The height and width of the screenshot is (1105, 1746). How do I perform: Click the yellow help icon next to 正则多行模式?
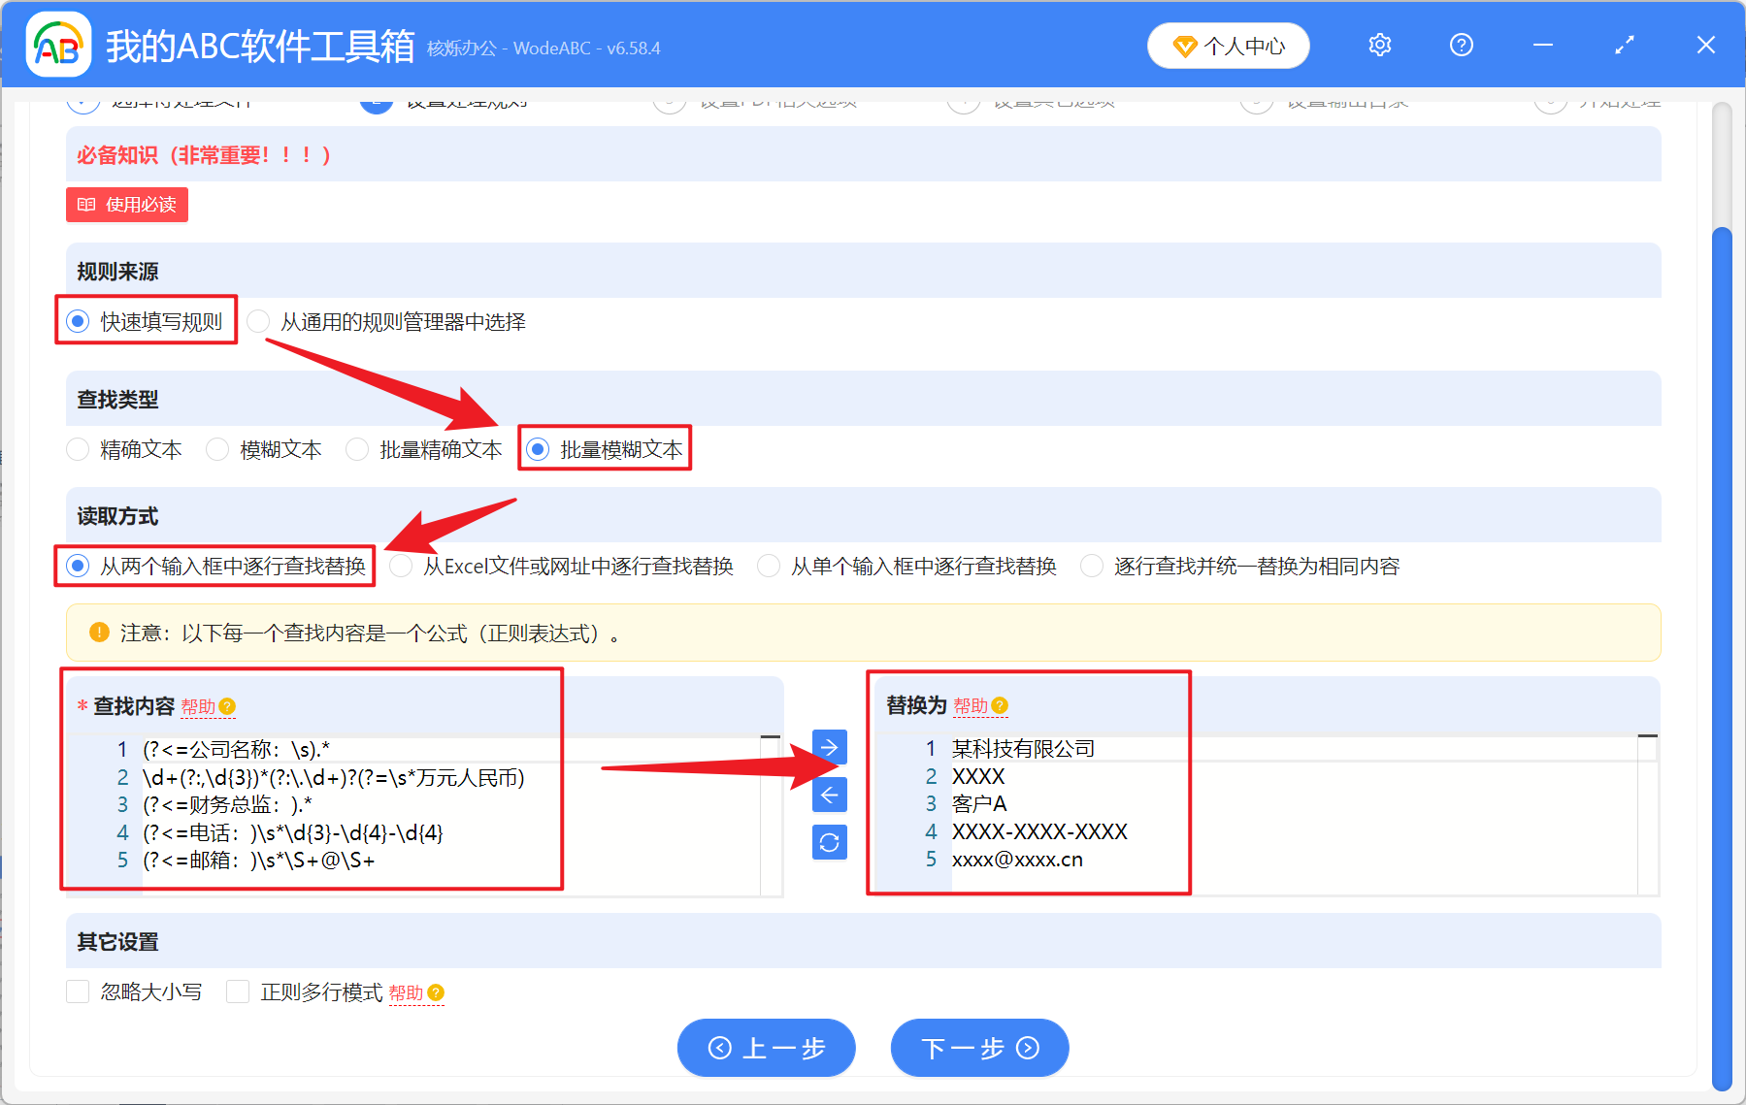(x=436, y=993)
